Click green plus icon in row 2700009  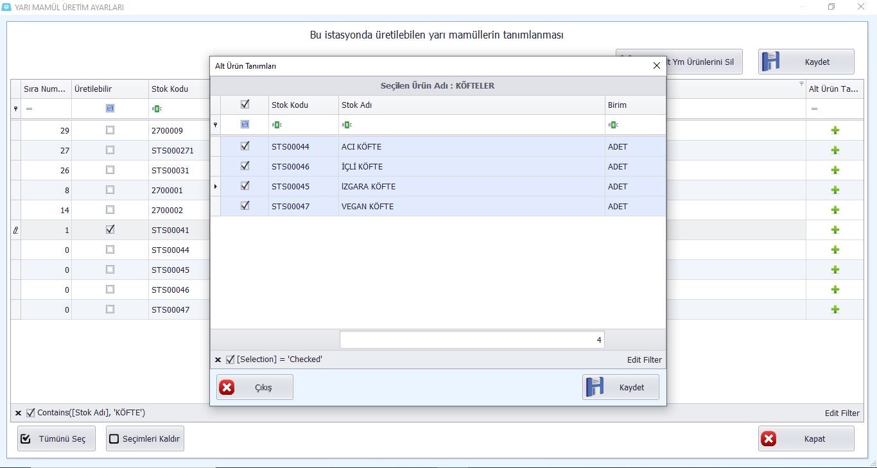(835, 130)
